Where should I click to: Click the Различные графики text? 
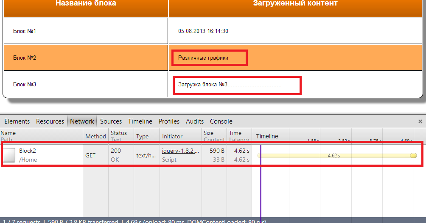pos(203,58)
